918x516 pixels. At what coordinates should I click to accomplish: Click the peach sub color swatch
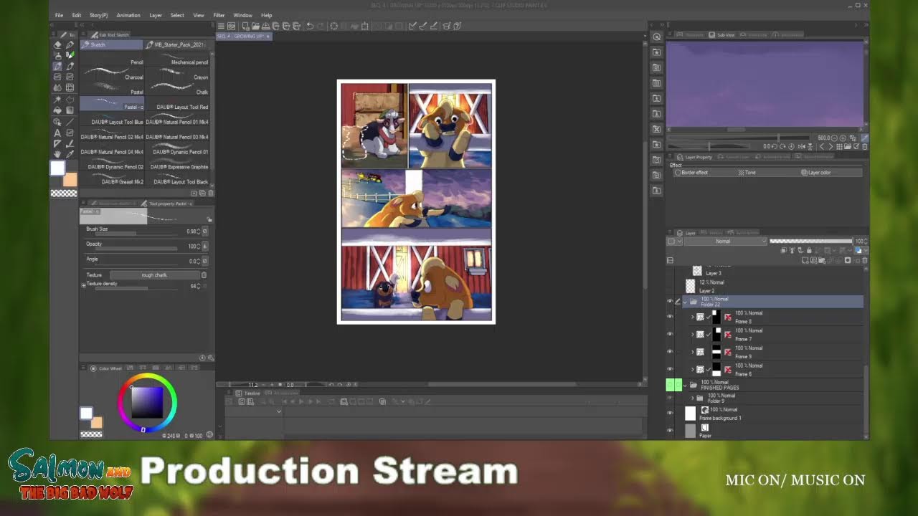click(x=70, y=180)
